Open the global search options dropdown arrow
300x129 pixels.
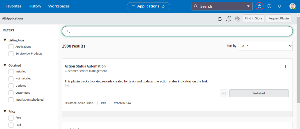click(248, 6)
